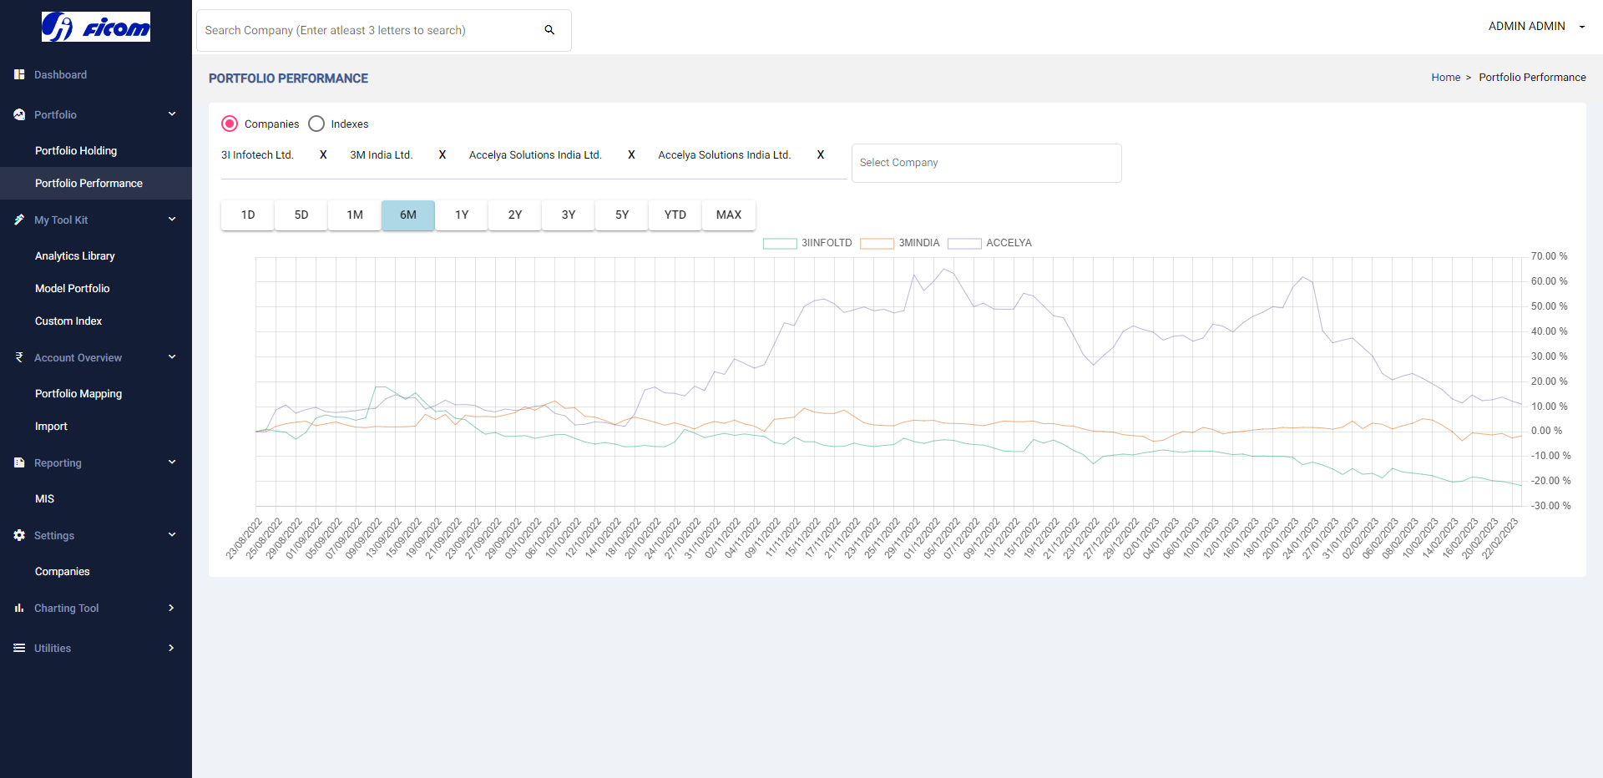This screenshot has width=1603, height=778.
Task: Click the My Tool Kit wrench icon
Action: [19, 220]
